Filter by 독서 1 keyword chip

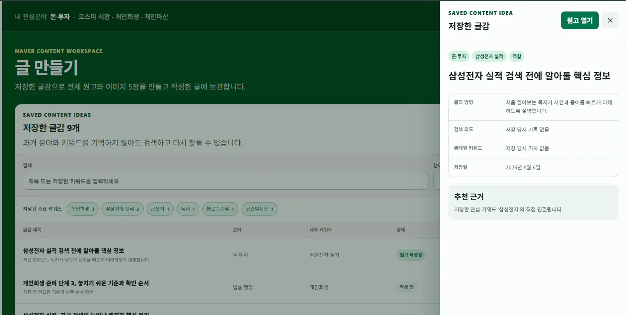coord(188,209)
